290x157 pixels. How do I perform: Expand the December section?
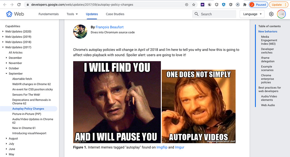[x=6, y=58]
